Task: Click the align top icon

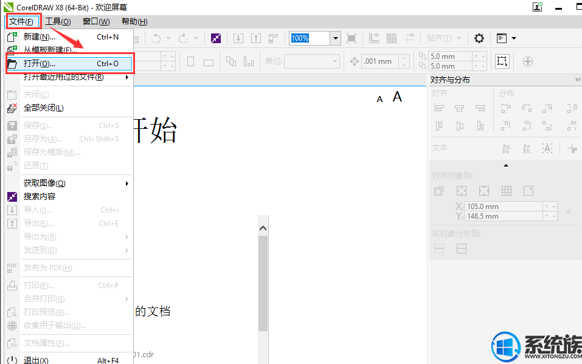Action: 438,126
